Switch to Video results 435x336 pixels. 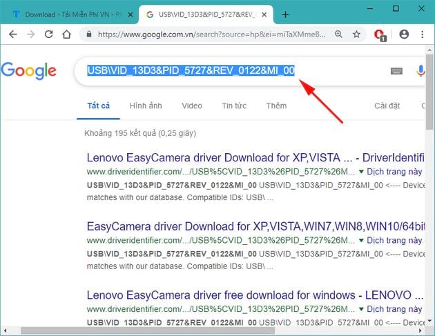[192, 106]
